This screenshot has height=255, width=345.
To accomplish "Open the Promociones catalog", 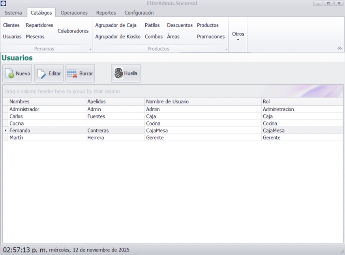I will pyautogui.click(x=211, y=37).
